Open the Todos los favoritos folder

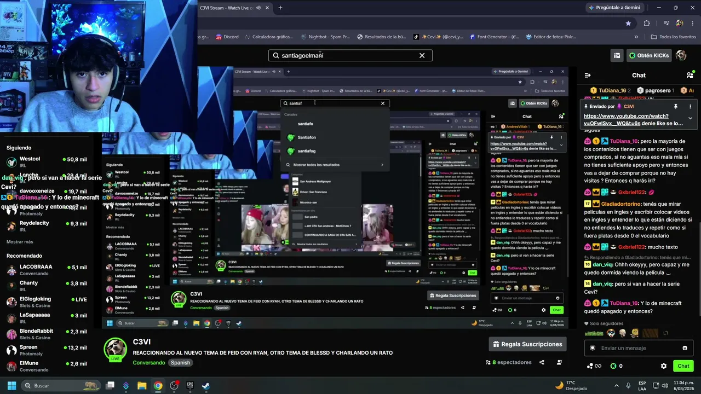click(673, 37)
